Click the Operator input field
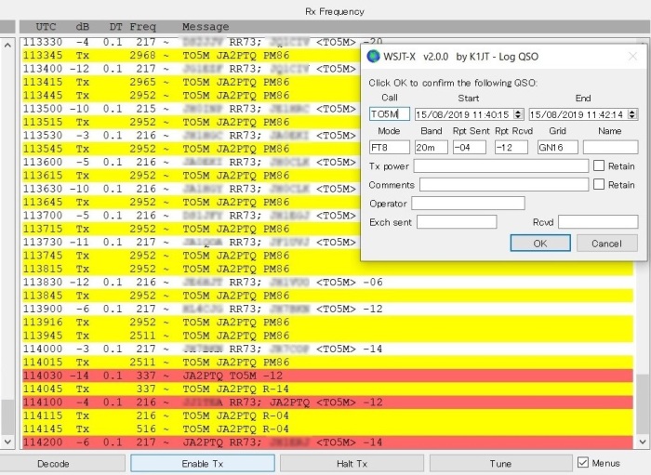Screen dimensions: 651x475 [469, 204]
